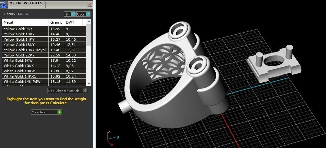Click the Grams column header
Viewport: 326px width, 148px height.
pyautogui.click(x=56, y=22)
